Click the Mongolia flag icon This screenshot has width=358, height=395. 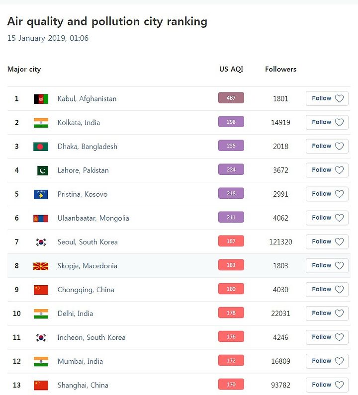tap(41, 218)
